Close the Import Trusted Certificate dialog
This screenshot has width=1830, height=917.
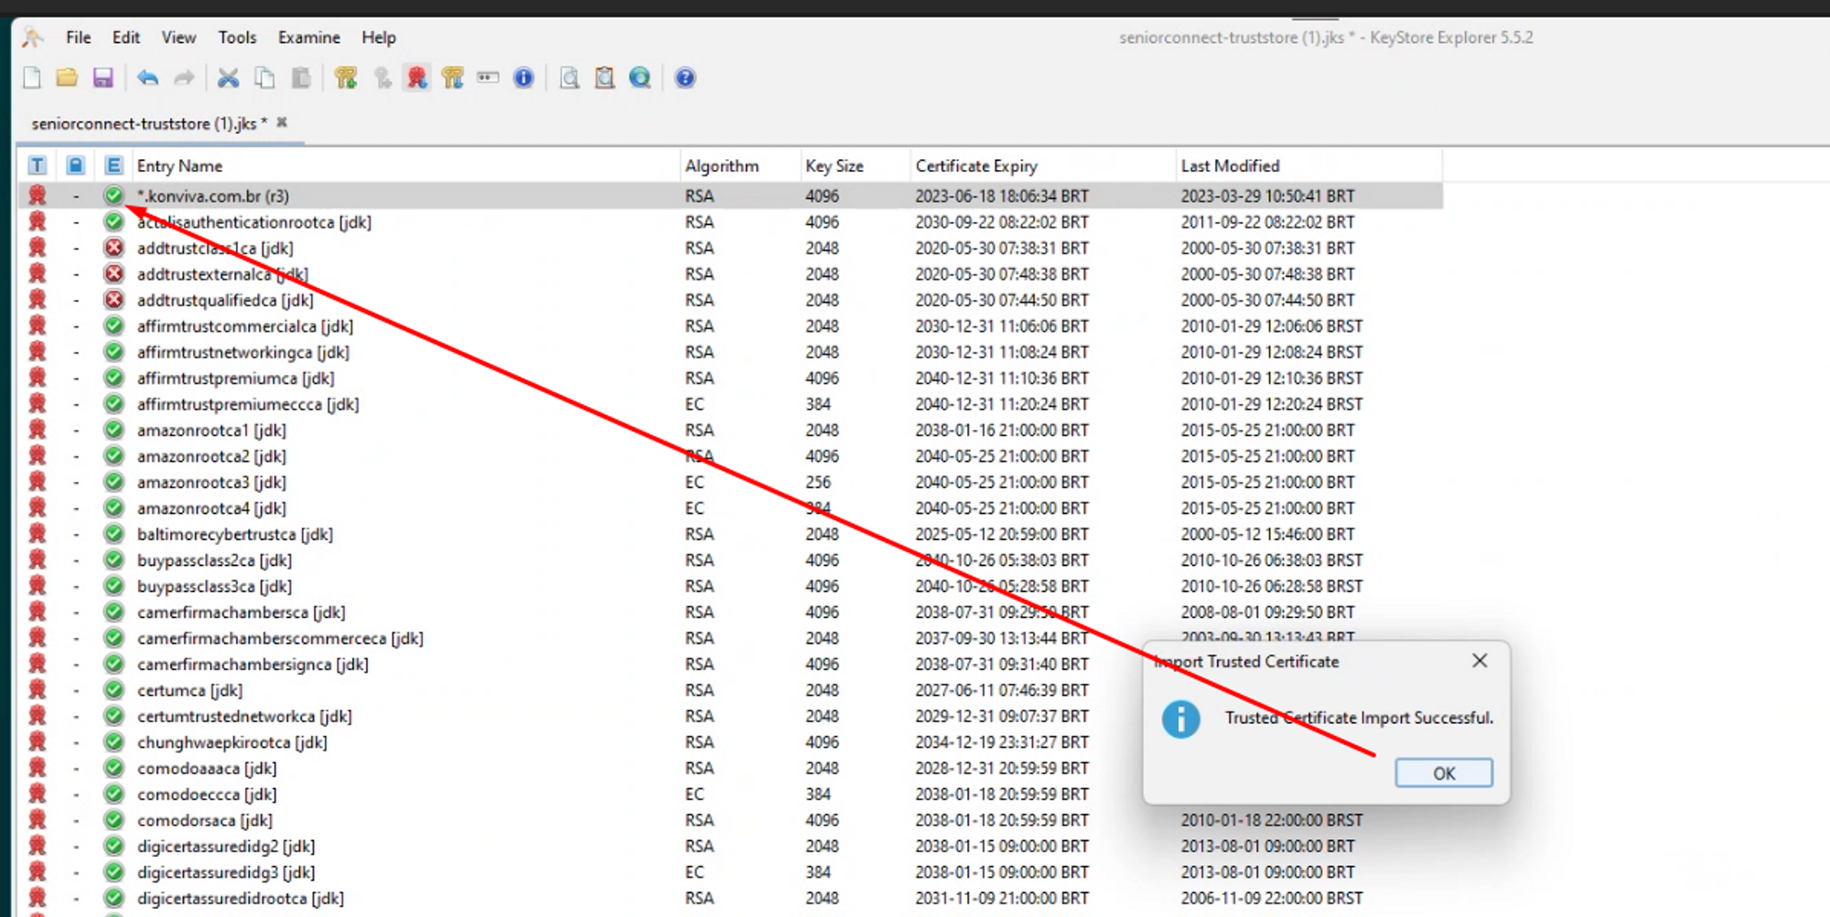pos(1480,661)
